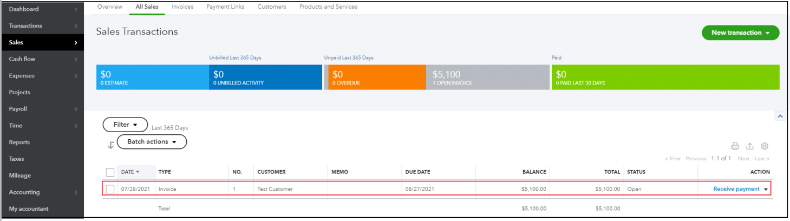Screen dimensions: 790x221
Task: Click the sort arrow beside Batch actions
Action: pyautogui.click(x=111, y=145)
